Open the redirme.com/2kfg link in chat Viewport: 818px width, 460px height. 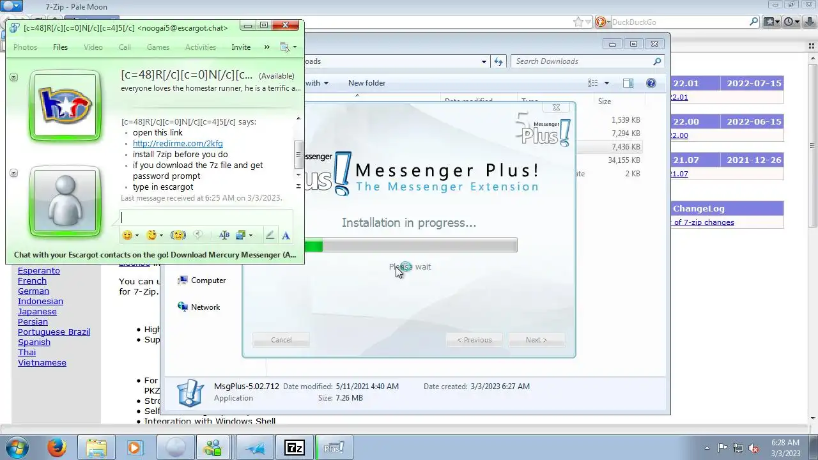coord(178,144)
